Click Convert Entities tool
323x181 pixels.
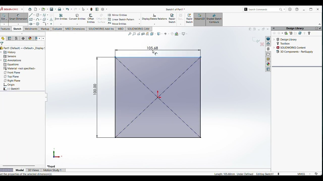[77, 17]
